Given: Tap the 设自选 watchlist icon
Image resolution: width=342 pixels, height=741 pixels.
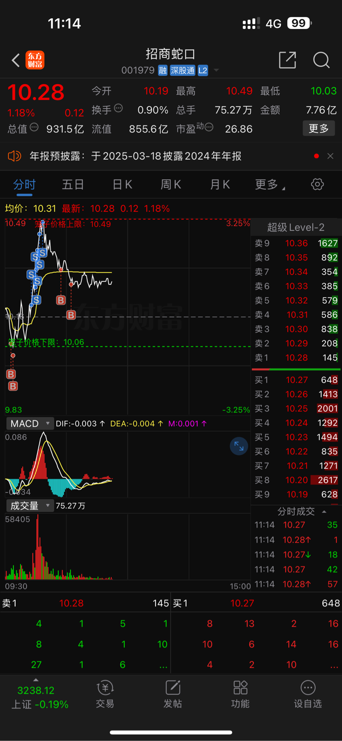Looking at the screenshot, I should 308,694.
